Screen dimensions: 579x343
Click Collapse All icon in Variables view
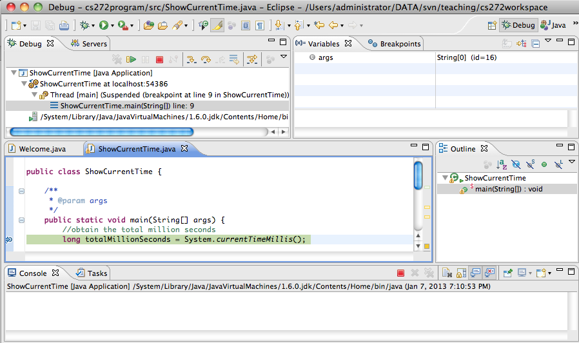tap(535, 44)
